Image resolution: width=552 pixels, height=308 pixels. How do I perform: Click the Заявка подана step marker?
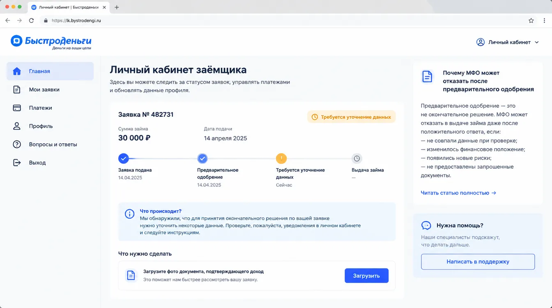point(123,159)
